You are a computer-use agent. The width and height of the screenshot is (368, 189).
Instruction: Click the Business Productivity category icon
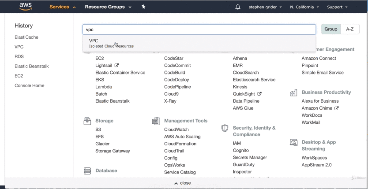click(293, 93)
